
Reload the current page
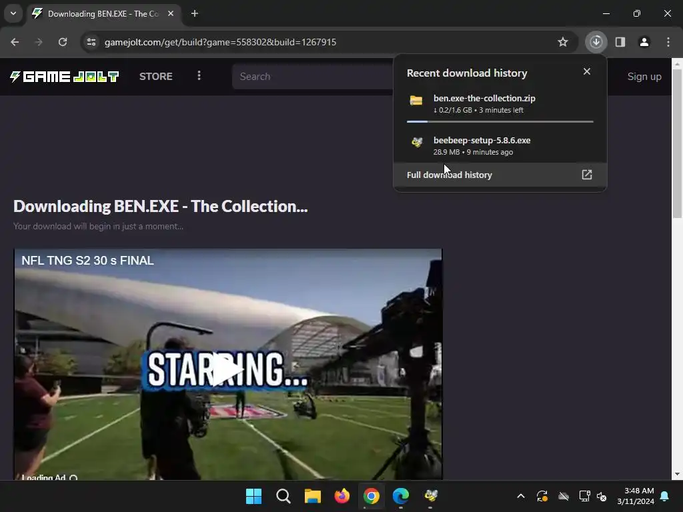point(63,42)
